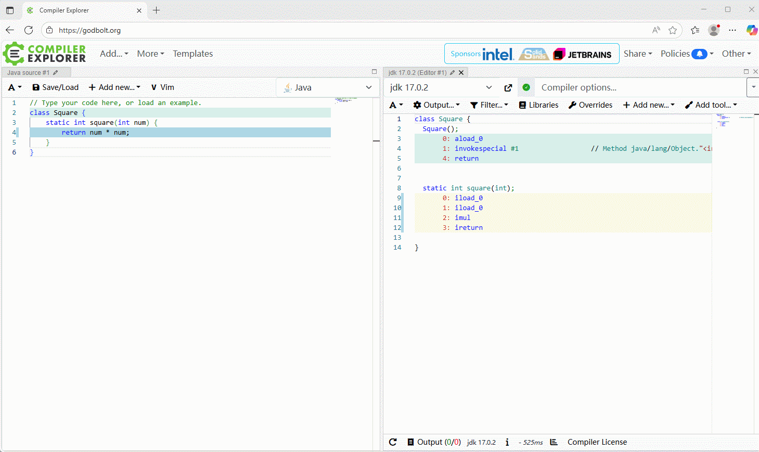This screenshot has height=452, width=759.
Task: Click the Templates link
Action: tap(193, 54)
